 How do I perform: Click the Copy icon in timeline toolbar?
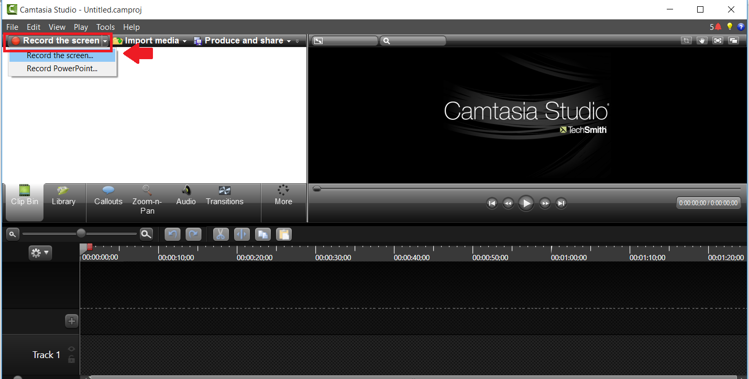click(x=262, y=235)
